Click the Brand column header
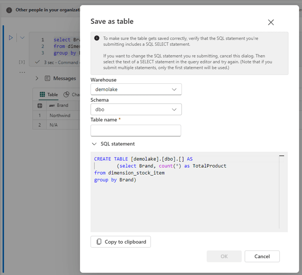The width and height of the screenshot is (302, 275). [x=63, y=105]
